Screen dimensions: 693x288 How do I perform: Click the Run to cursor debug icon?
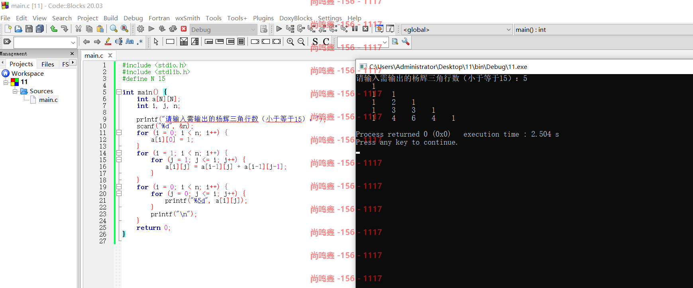tap(290, 29)
